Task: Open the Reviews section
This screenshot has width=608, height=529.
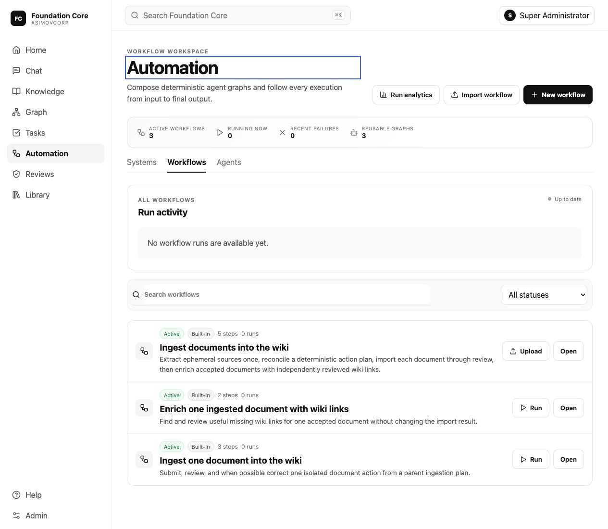Action: click(55, 174)
